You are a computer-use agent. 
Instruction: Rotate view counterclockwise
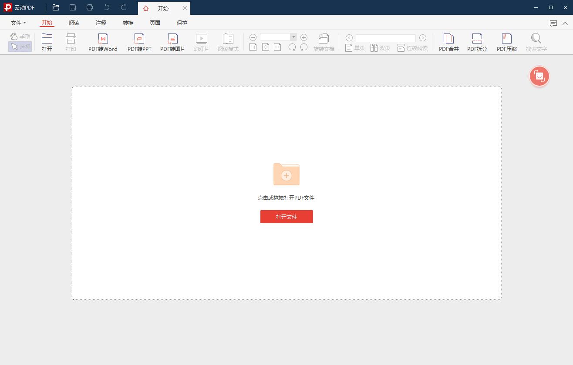pyautogui.click(x=304, y=47)
